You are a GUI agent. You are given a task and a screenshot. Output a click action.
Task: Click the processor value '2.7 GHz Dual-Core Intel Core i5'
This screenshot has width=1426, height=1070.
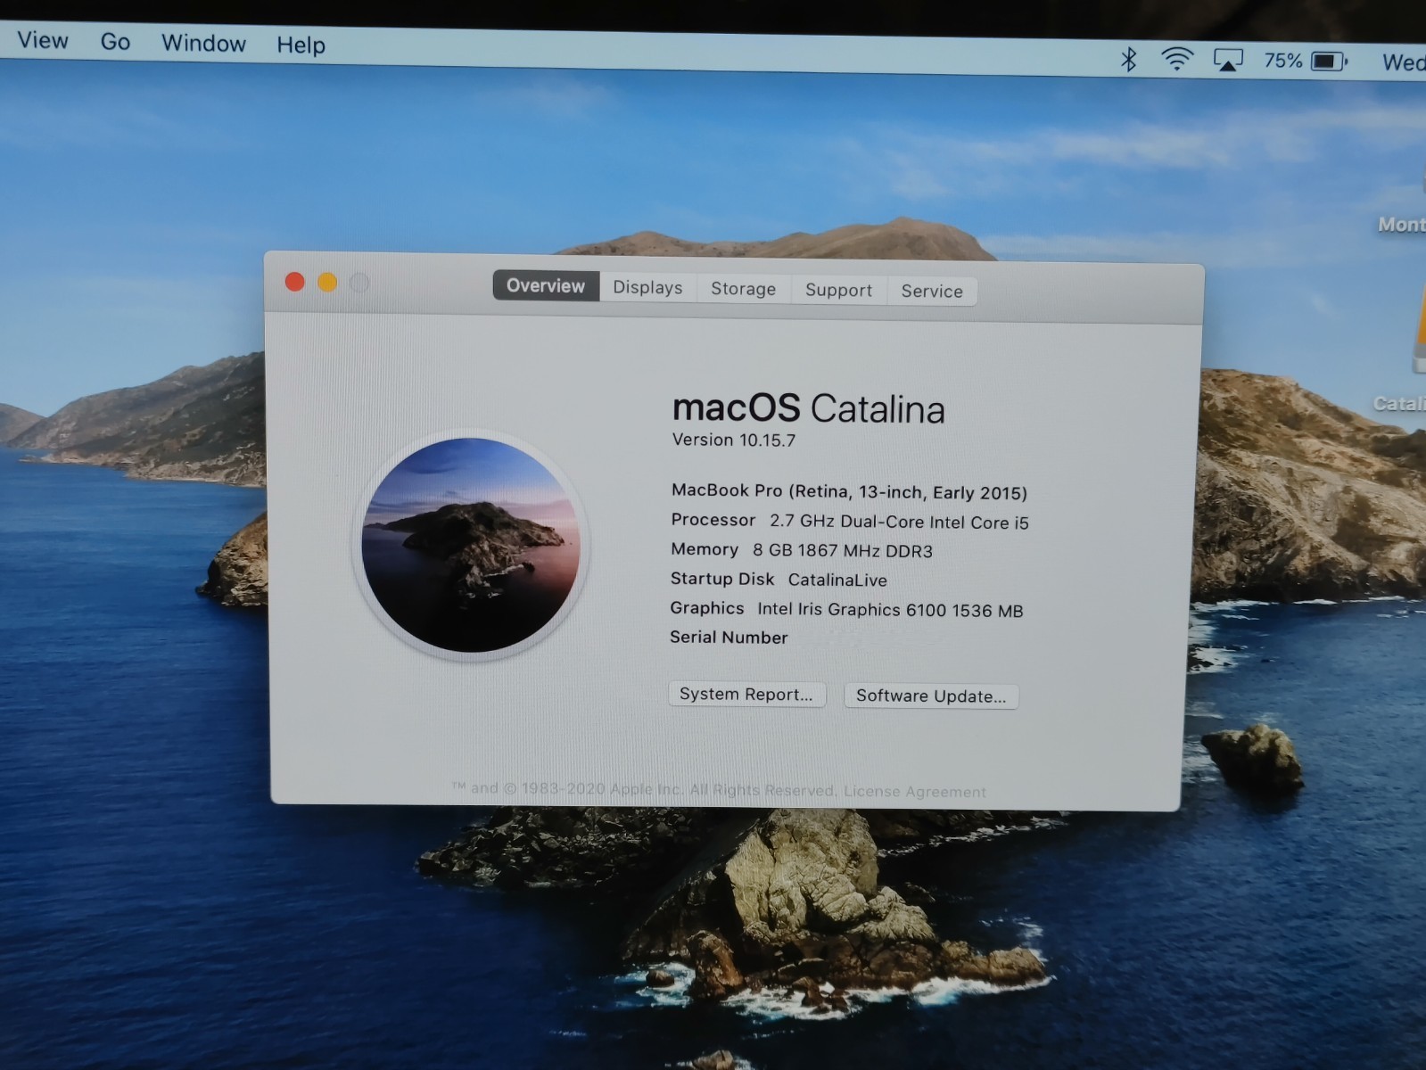[899, 522]
